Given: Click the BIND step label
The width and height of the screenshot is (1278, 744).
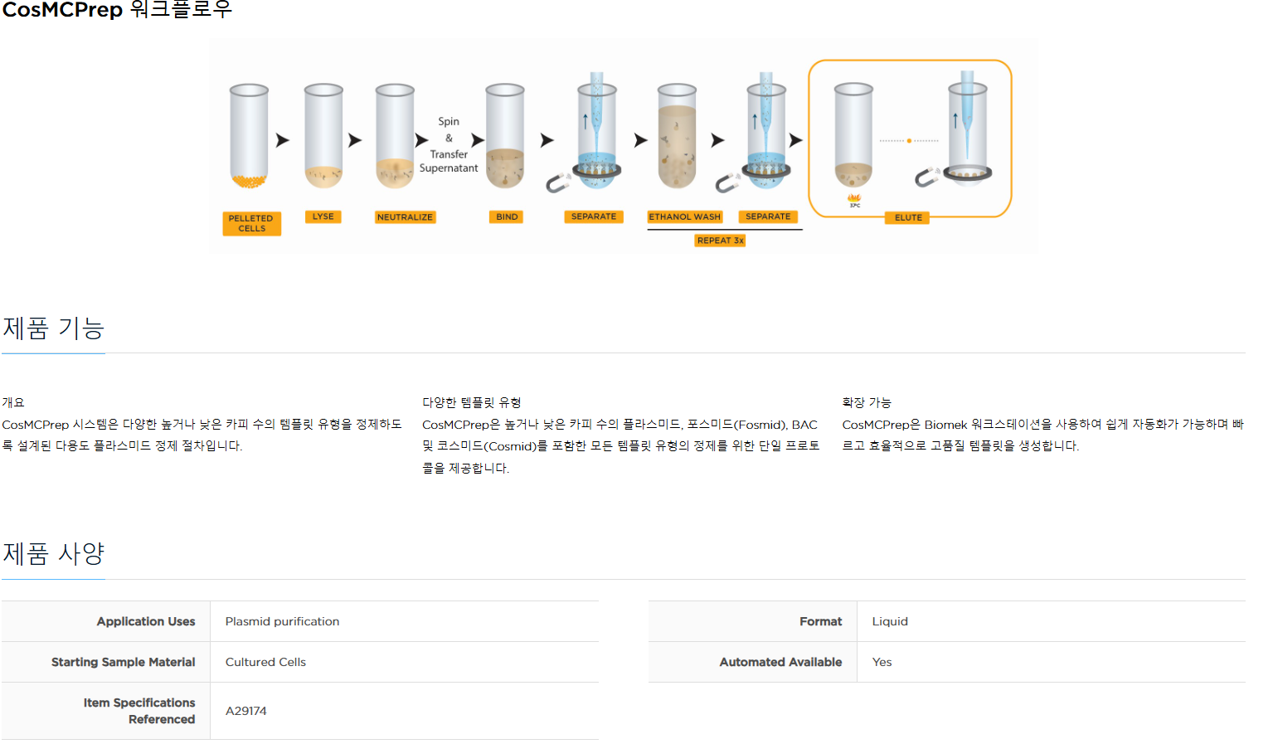Looking at the screenshot, I should point(507,216).
